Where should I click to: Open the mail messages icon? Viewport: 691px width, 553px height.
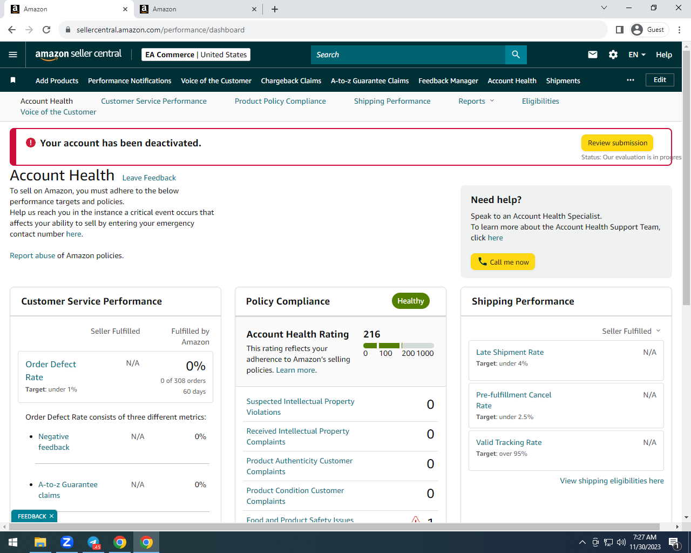[593, 55]
